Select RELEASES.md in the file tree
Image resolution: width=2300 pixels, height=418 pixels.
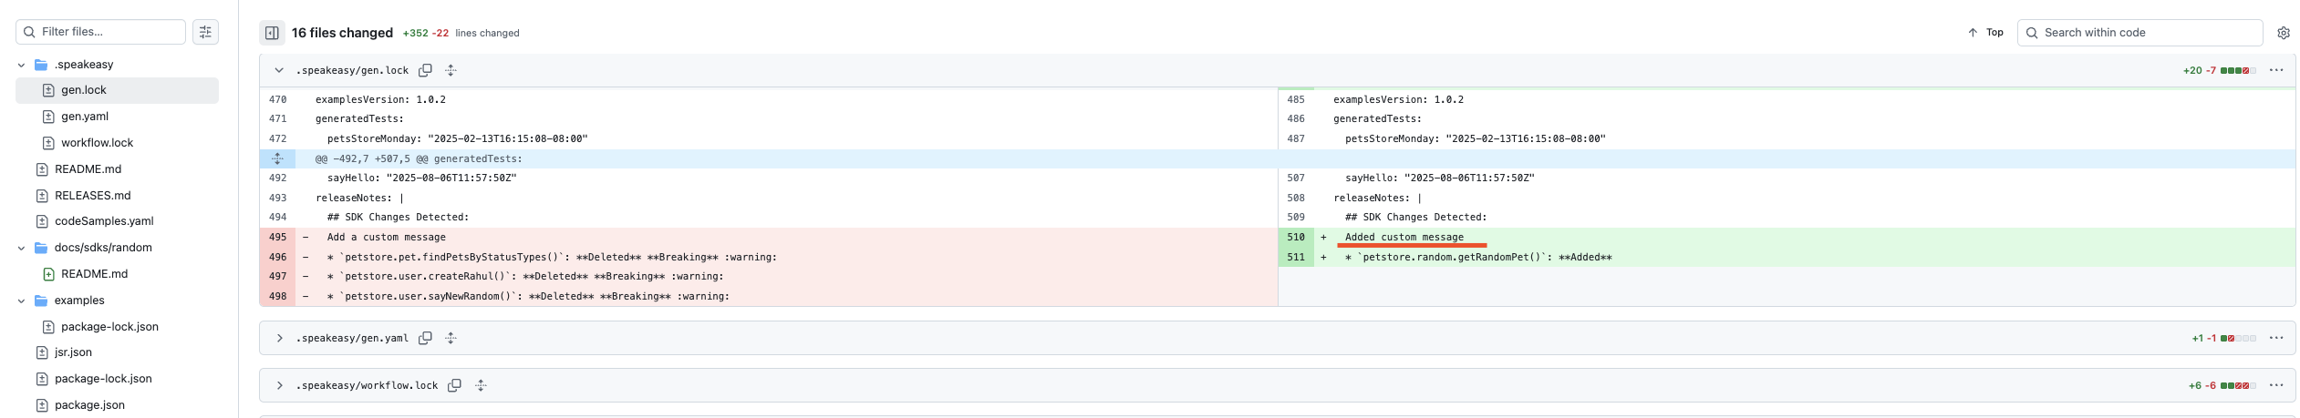[92, 195]
